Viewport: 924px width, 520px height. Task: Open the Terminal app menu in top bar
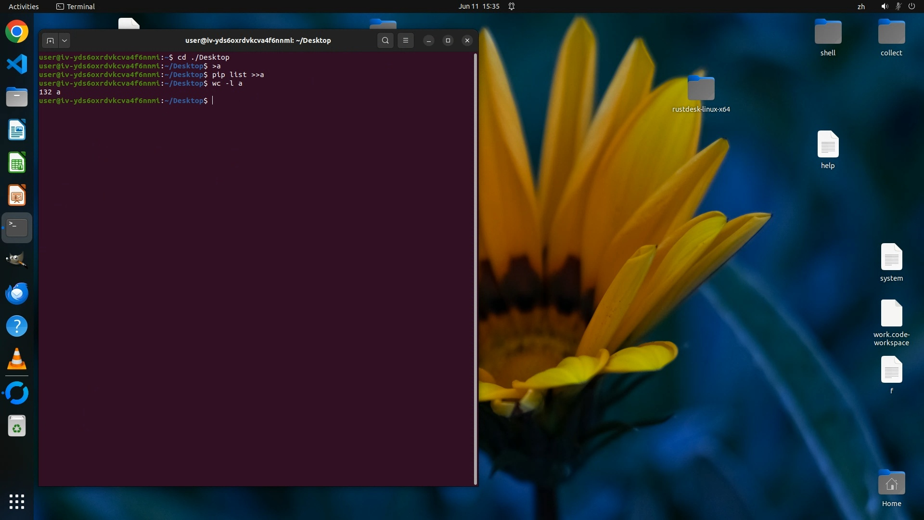(76, 6)
